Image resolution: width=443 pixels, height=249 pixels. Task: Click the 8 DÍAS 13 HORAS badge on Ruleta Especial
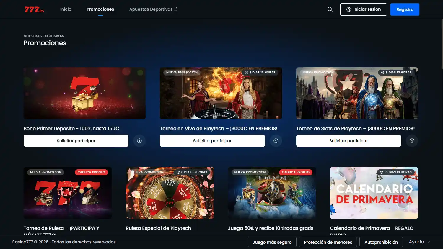click(192, 172)
